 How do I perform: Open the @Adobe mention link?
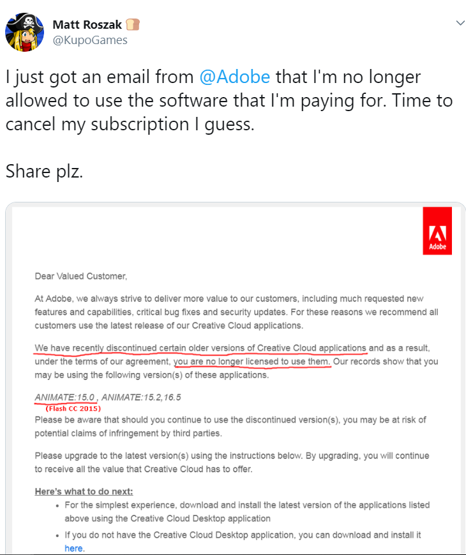[x=234, y=78]
